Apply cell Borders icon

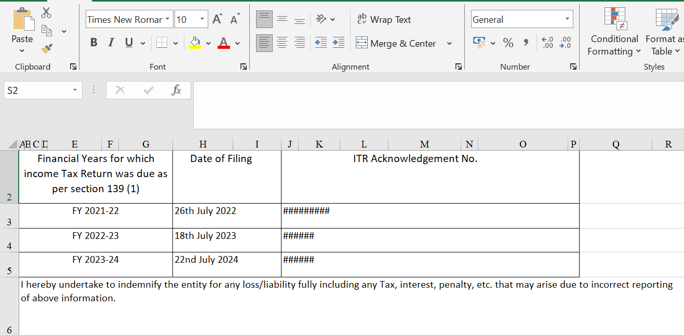click(x=162, y=43)
